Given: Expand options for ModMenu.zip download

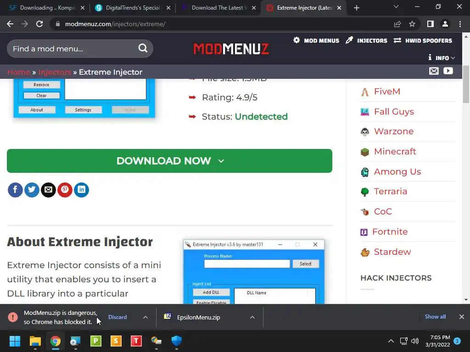Looking at the screenshot, I should [x=145, y=317].
